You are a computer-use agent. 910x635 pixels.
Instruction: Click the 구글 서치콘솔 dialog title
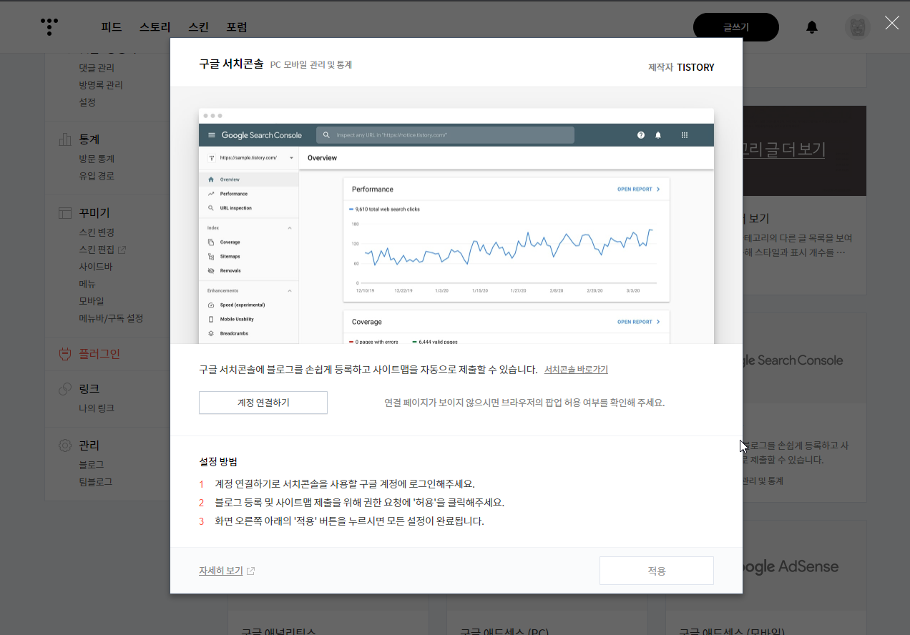(x=231, y=64)
